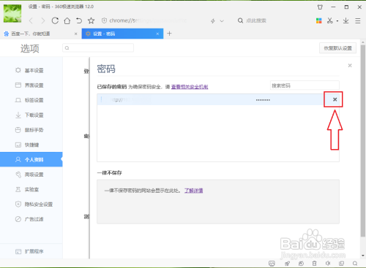Click the shield security icon in address bar
The width and height of the screenshot is (366, 268).
[x=104, y=20]
